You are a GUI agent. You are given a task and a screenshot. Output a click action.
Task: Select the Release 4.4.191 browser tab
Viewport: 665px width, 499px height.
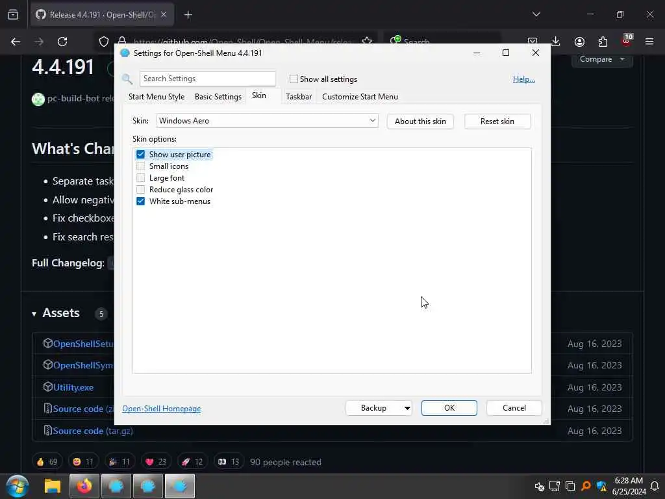[x=102, y=15]
